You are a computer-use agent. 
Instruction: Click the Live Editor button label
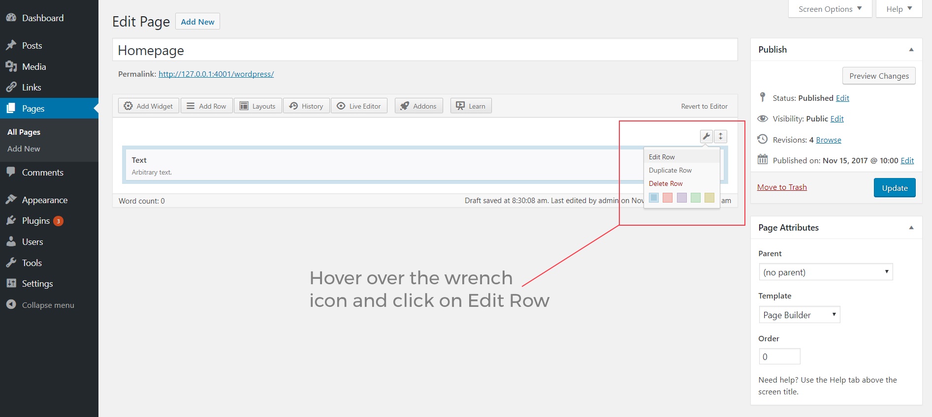point(365,106)
